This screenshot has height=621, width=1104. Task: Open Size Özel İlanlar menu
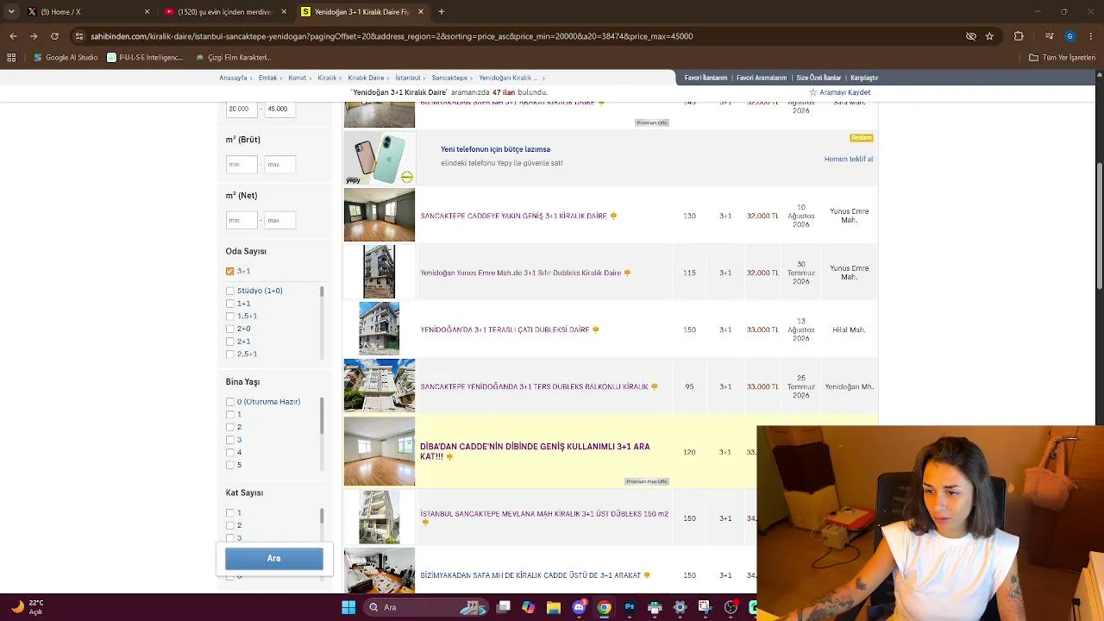click(x=819, y=78)
